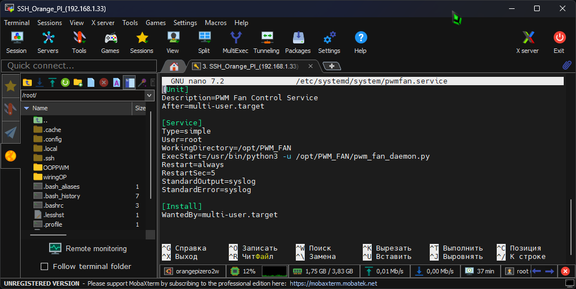Image resolution: width=576 pixels, height=289 pixels.
Task: Download selected files in SFTP toolbar
Action: coord(40,83)
